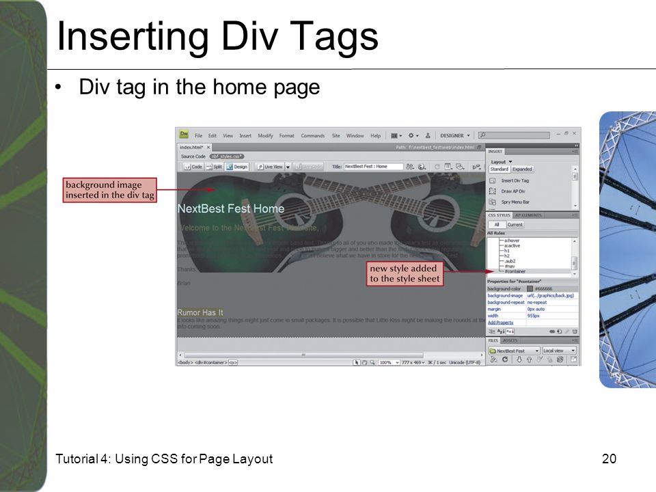Select Current mode in CSS Styles panel
This screenshot has width=656, height=492.
pyautogui.click(x=515, y=225)
